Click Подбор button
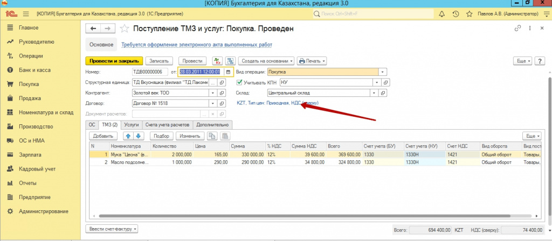Viewport: 552px width, 241px height. pyautogui.click(x=162, y=136)
